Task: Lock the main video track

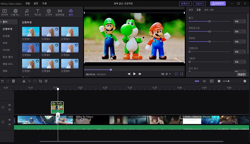Action: [3, 122]
